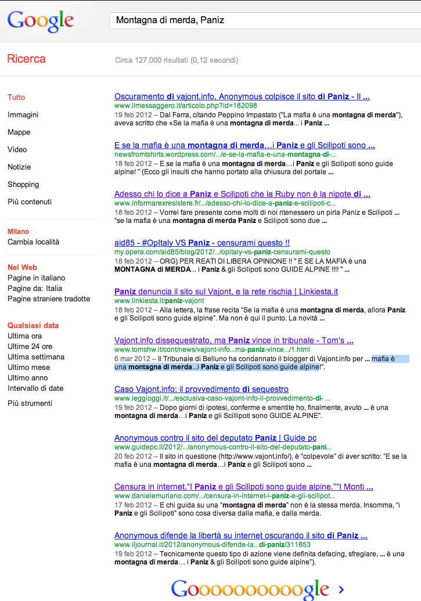The image size is (421, 601).
Task: Open Notizie results
Action: point(19,167)
